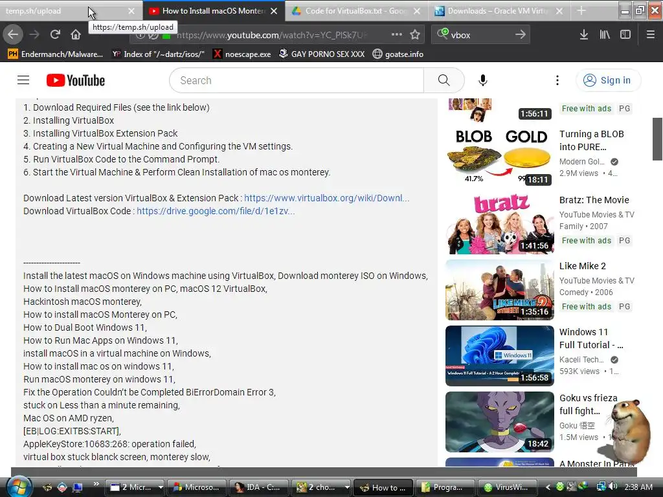Close the Code for VirtualBox.txt tab
This screenshot has height=497, width=663.
(417, 11)
